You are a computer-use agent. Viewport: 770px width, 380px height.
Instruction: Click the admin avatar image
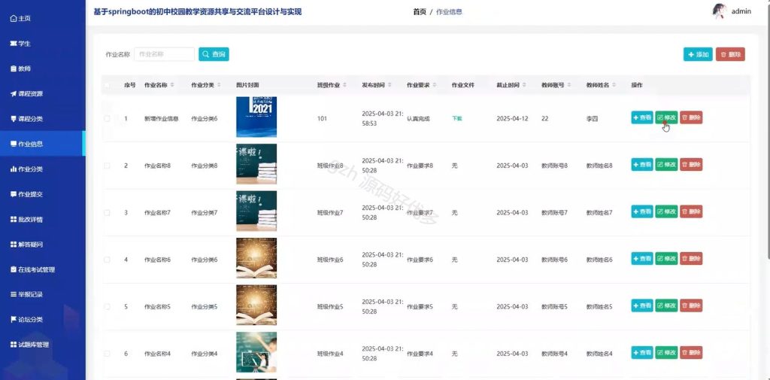(720, 11)
